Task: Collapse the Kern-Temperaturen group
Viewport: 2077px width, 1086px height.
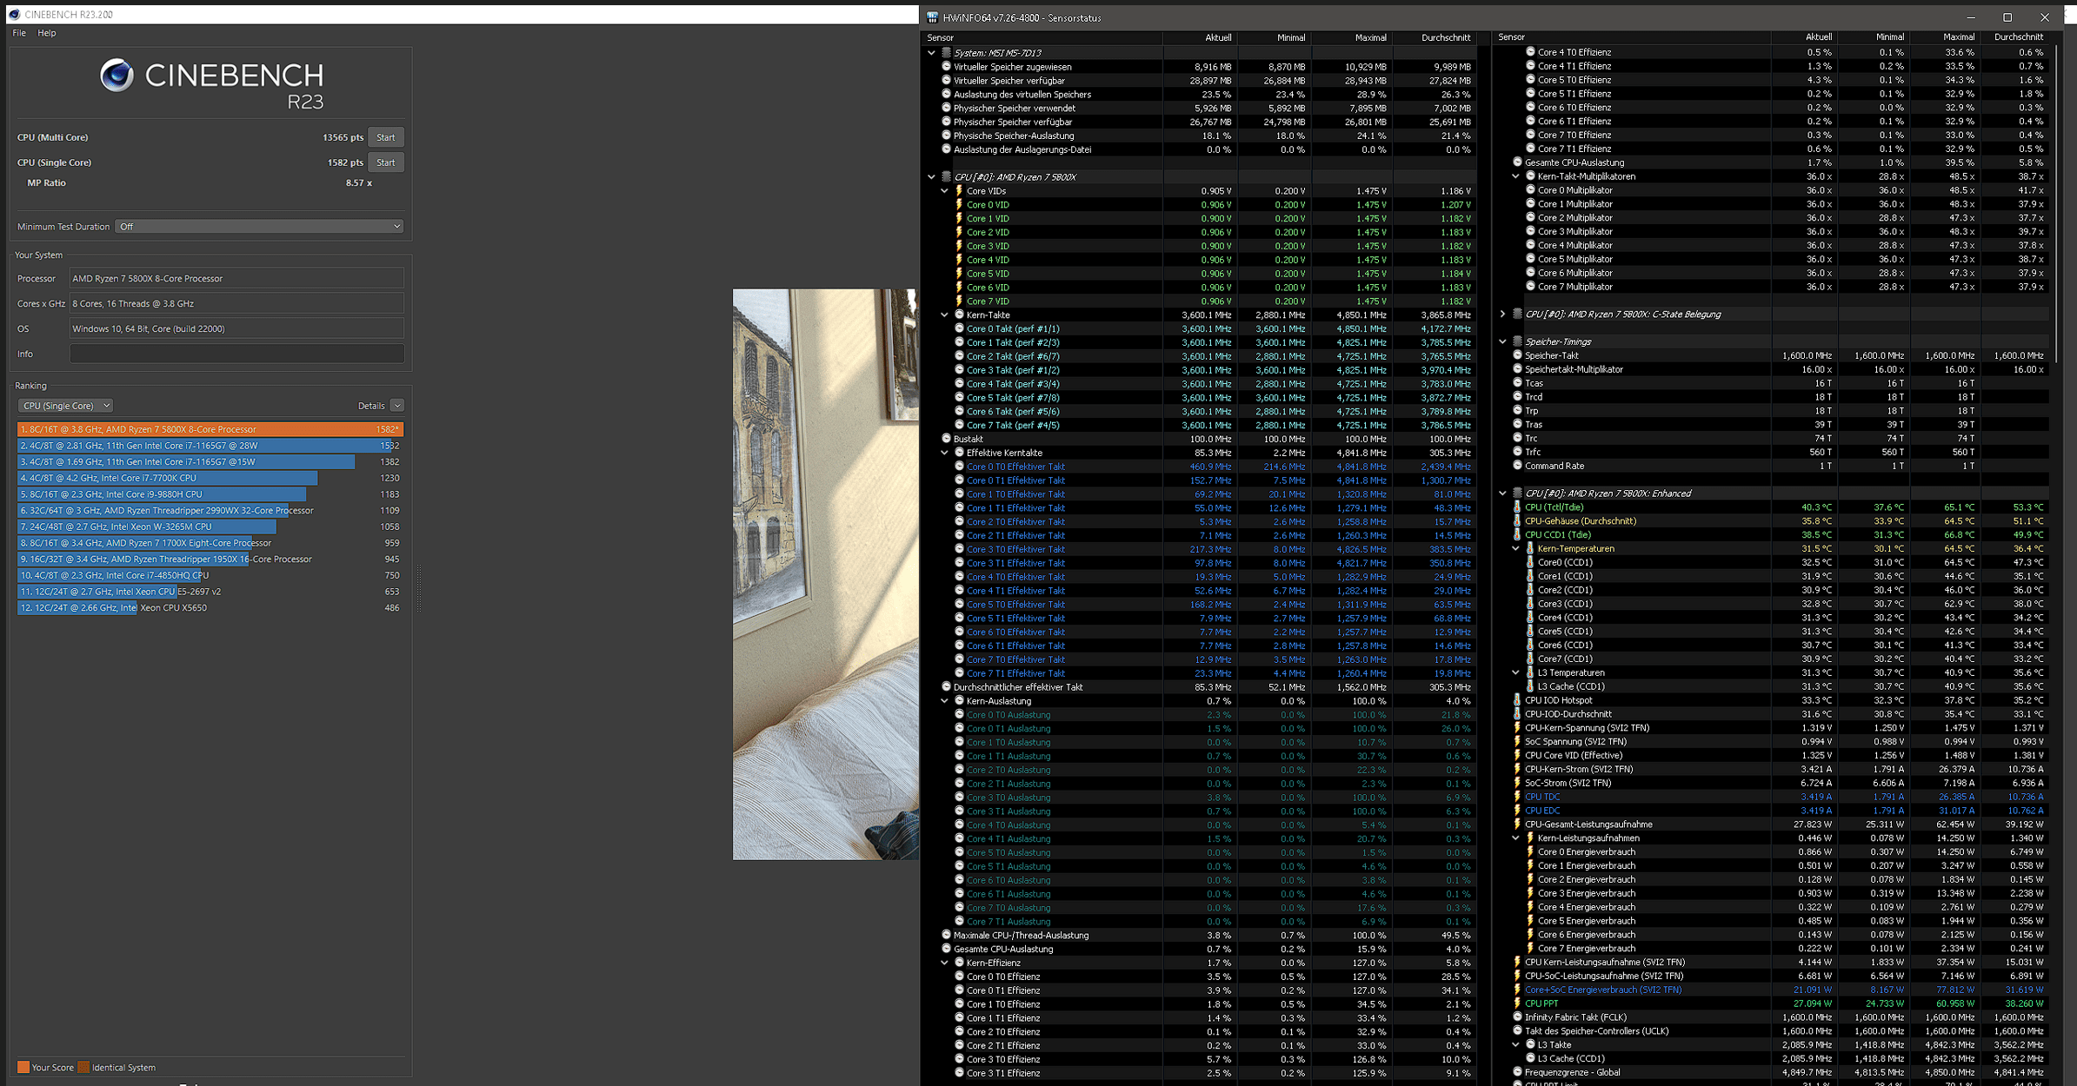Action: tap(1516, 548)
